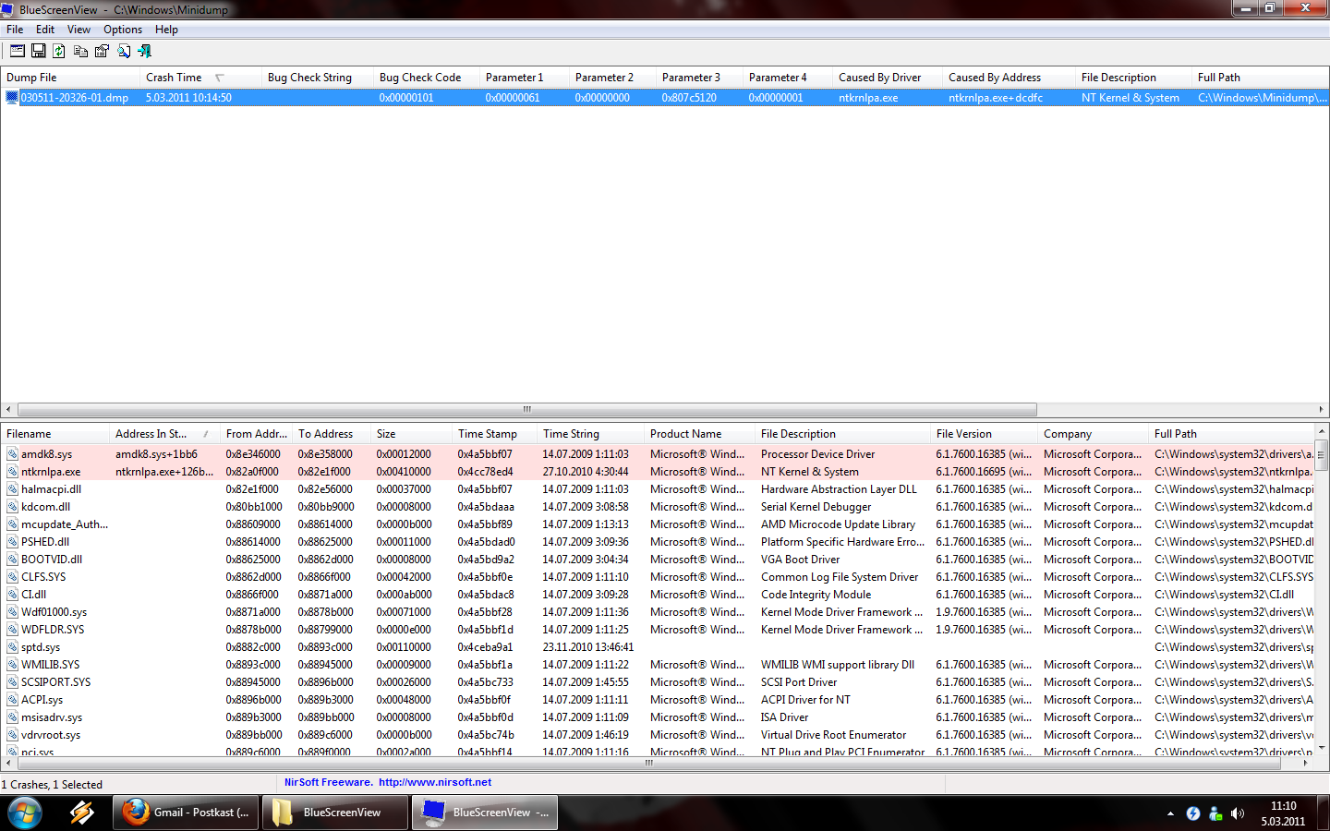
Task: Show hidden tray icons arrow
Action: coord(1170,813)
